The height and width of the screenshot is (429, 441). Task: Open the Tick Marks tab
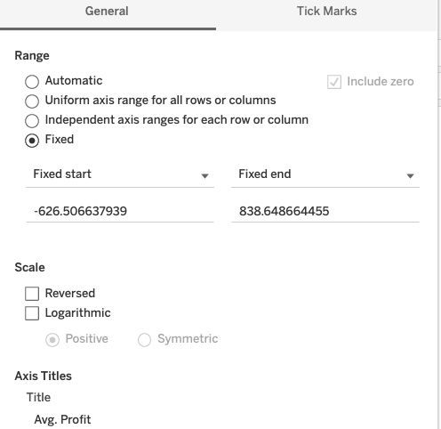pos(326,12)
